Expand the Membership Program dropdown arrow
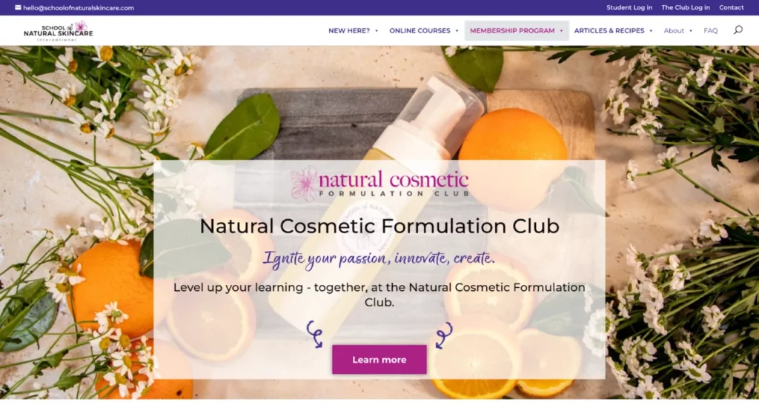Image resolution: width=759 pixels, height=416 pixels. (x=562, y=31)
